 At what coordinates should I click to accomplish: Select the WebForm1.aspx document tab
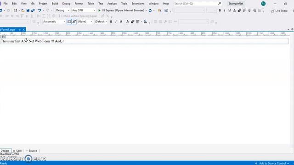pyautogui.click(x=8, y=30)
